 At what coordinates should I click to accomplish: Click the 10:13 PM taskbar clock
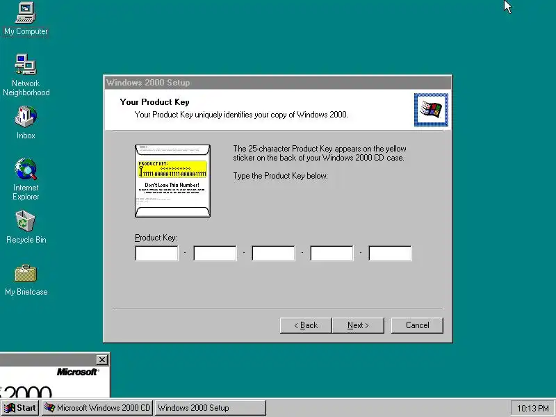pyautogui.click(x=532, y=408)
